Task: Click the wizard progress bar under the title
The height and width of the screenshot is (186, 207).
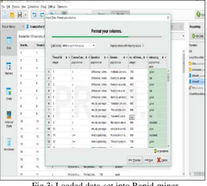Action: tap(106, 36)
